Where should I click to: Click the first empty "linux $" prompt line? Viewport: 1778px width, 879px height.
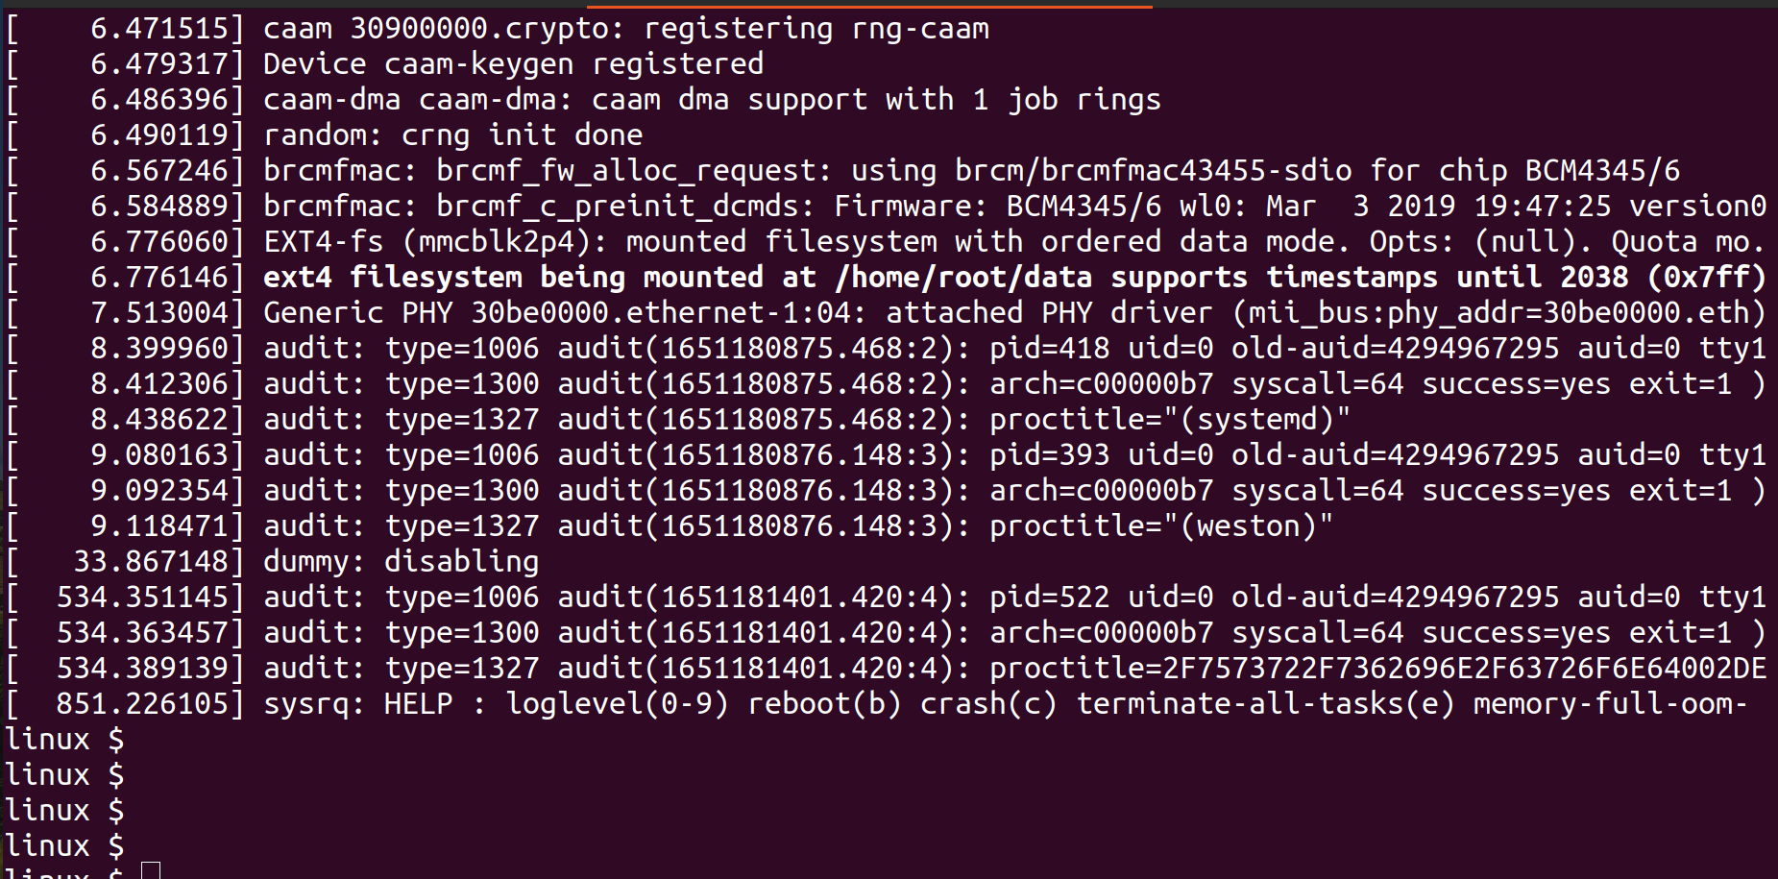click(64, 740)
